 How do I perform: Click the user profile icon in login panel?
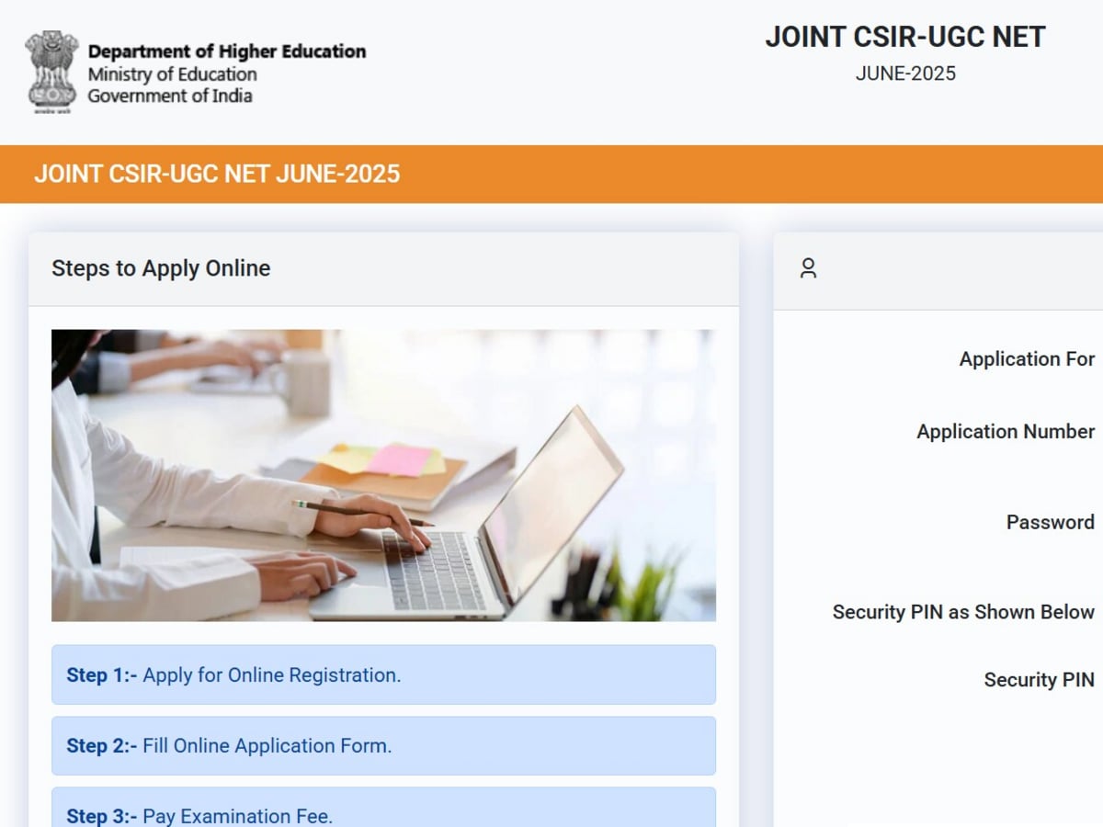tap(808, 268)
